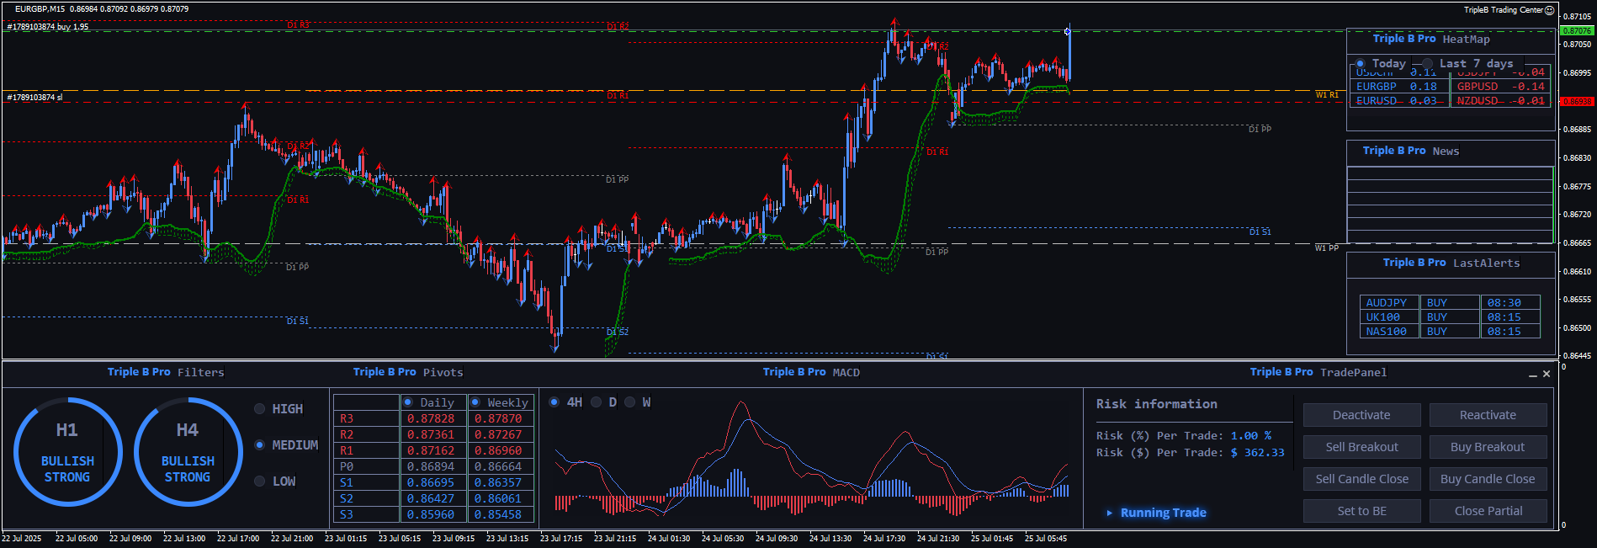Image resolution: width=1597 pixels, height=548 pixels.
Task: Click the Sell Candle Close button
Action: click(1361, 479)
